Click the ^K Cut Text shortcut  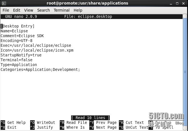click(x=131, y=122)
